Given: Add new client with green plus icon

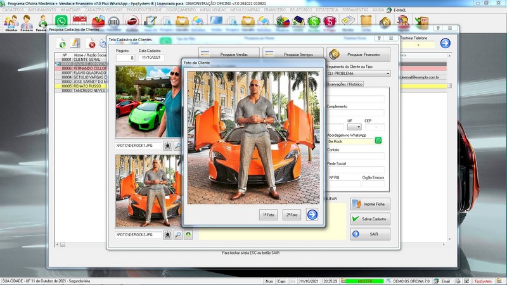Looking at the screenshot, I should point(61,43).
